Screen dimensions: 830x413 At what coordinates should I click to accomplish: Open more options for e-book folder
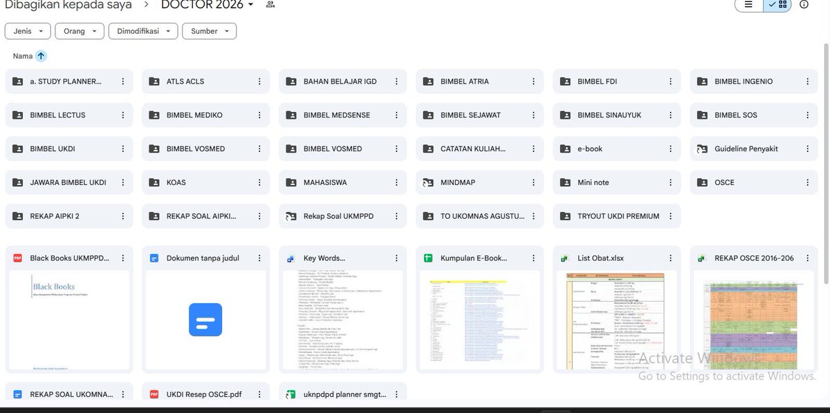click(670, 149)
